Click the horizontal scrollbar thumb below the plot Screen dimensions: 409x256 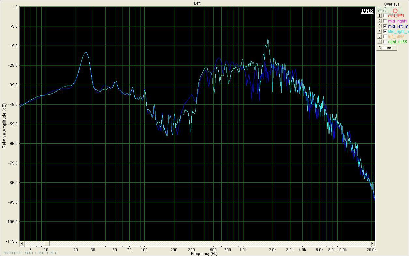(47, 244)
